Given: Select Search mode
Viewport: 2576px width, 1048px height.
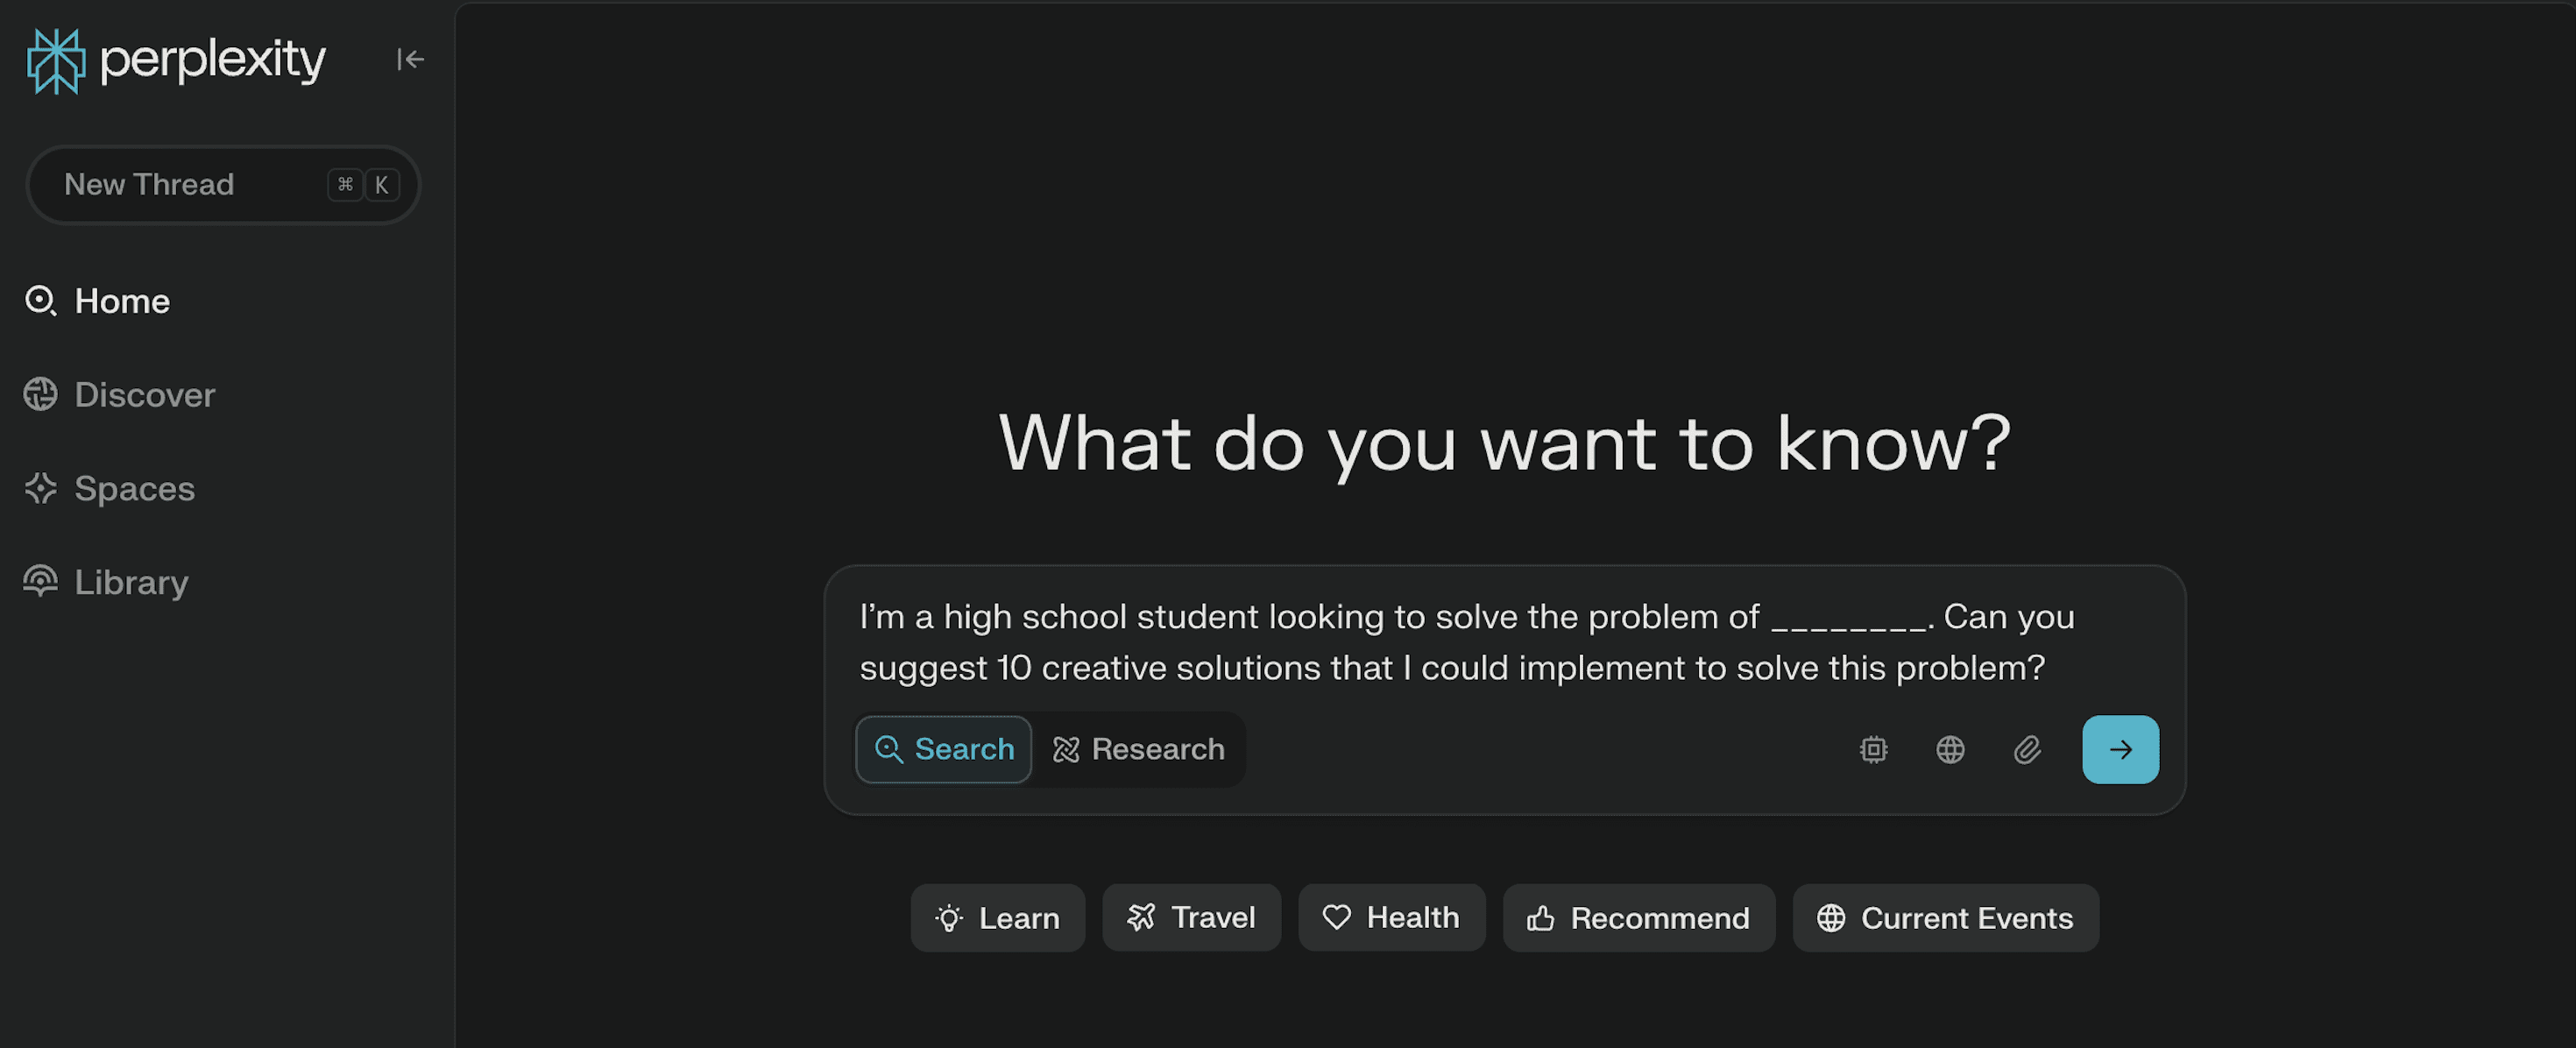Looking at the screenshot, I should pyautogui.click(x=944, y=749).
